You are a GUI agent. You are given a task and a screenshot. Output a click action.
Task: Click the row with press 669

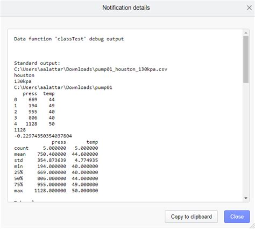[34, 100]
